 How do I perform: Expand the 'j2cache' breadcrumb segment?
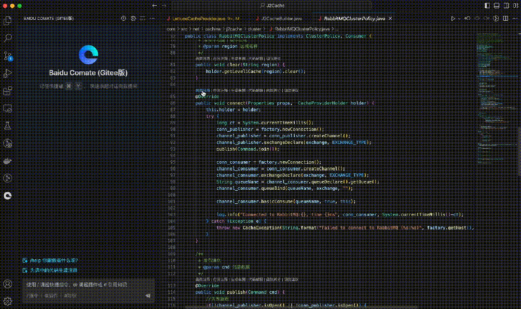click(x=234, y=29)
